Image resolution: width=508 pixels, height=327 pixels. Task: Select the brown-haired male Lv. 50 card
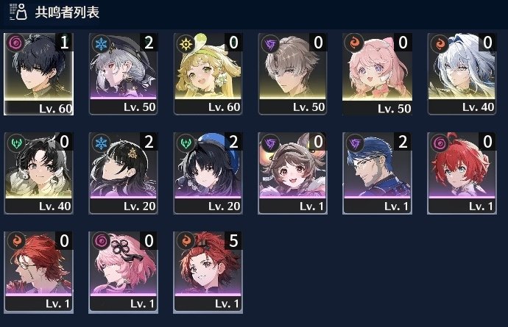point(292,73)
